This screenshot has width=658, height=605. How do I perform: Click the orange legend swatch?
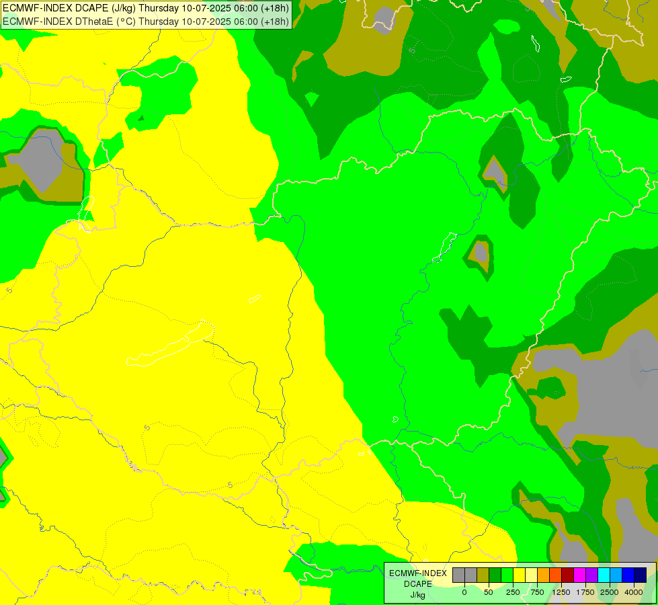[544, 575]
